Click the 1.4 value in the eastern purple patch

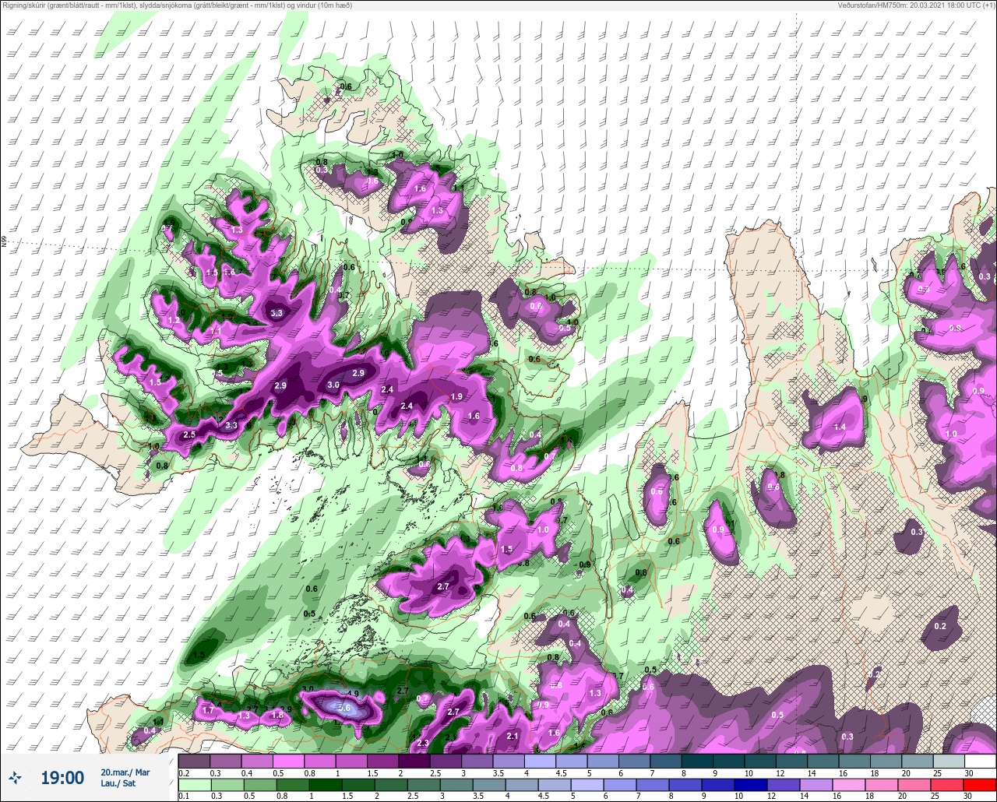click(840, 427)
